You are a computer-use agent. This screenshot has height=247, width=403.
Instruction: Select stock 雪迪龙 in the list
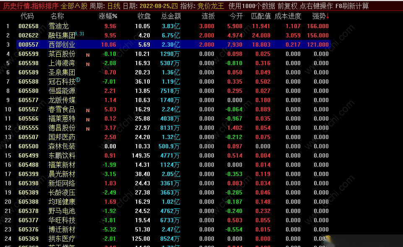[x=59, y=26]
